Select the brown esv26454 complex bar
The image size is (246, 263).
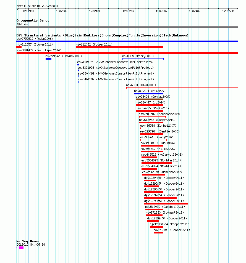pos(150,99)
